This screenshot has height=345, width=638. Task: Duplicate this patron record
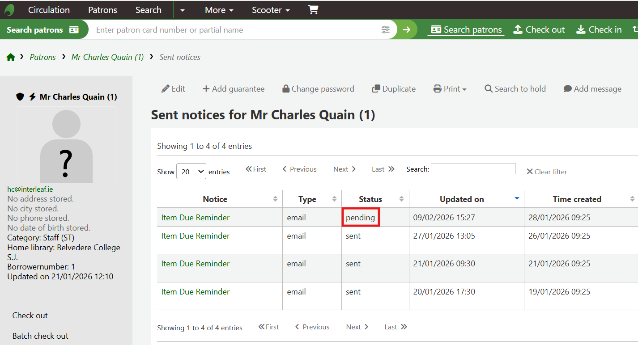click(x=394, y=89)
